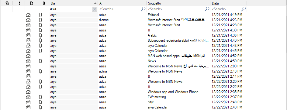Click the A recipient column header
Image resolution: width=287 pixels, height=110 pixels.
coord(122,3)
